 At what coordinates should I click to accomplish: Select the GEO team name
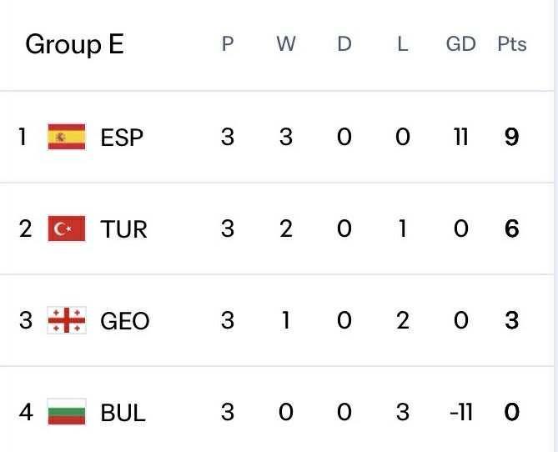(124, 320)
